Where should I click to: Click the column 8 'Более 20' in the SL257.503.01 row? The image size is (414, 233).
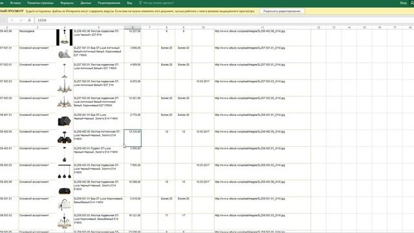[166, 65]
